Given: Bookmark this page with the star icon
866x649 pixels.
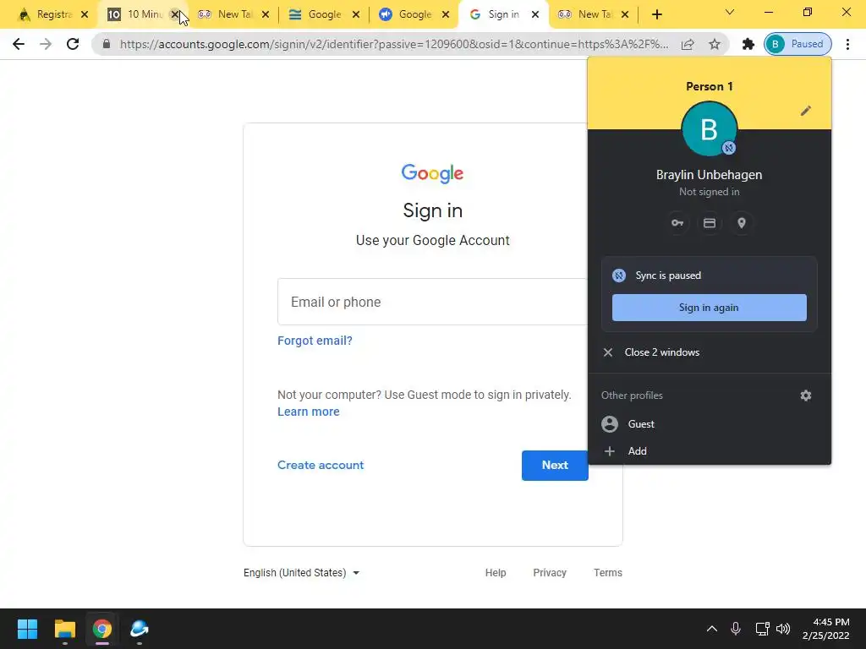Looking at the screenshot, I should click(x=715, y=44).
